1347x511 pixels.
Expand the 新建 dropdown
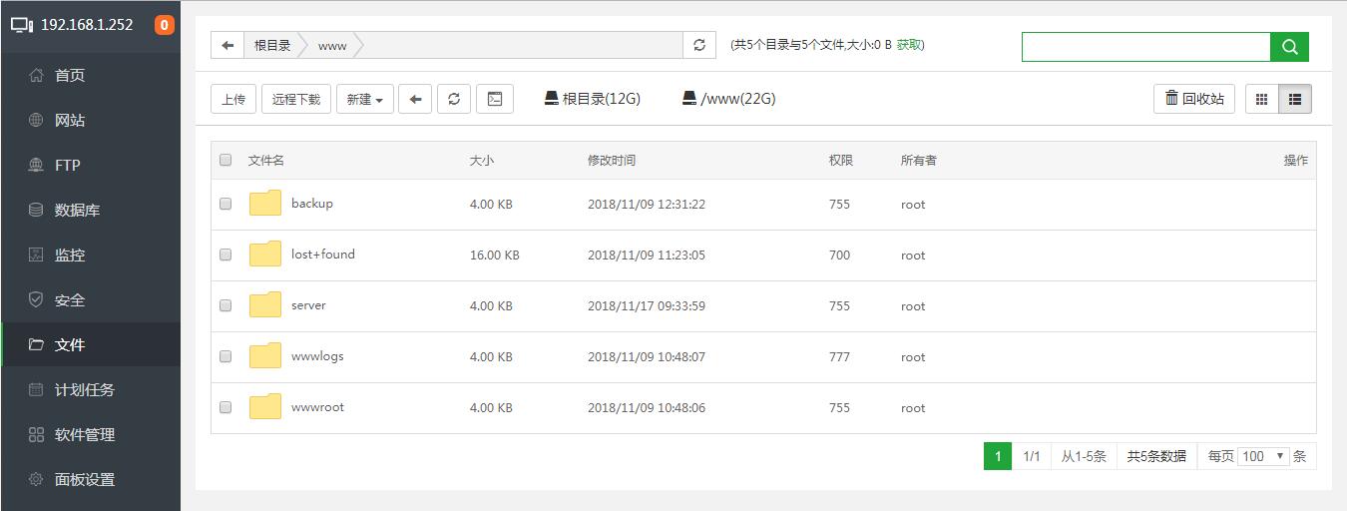click(364, 99)
